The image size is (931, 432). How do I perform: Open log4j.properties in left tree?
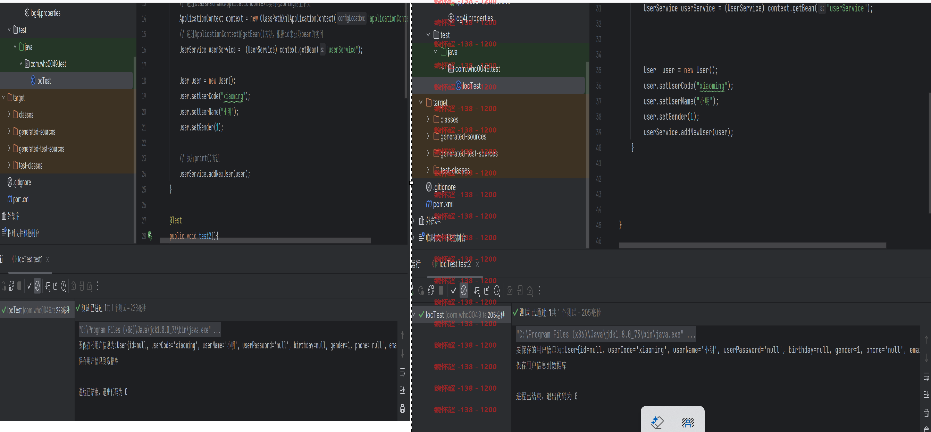(x=43, y=13)
